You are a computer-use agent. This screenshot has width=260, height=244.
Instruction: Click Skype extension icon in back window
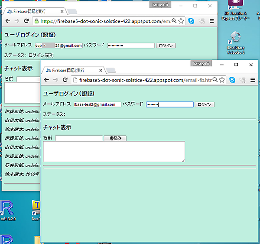click(x=191, y=21)
